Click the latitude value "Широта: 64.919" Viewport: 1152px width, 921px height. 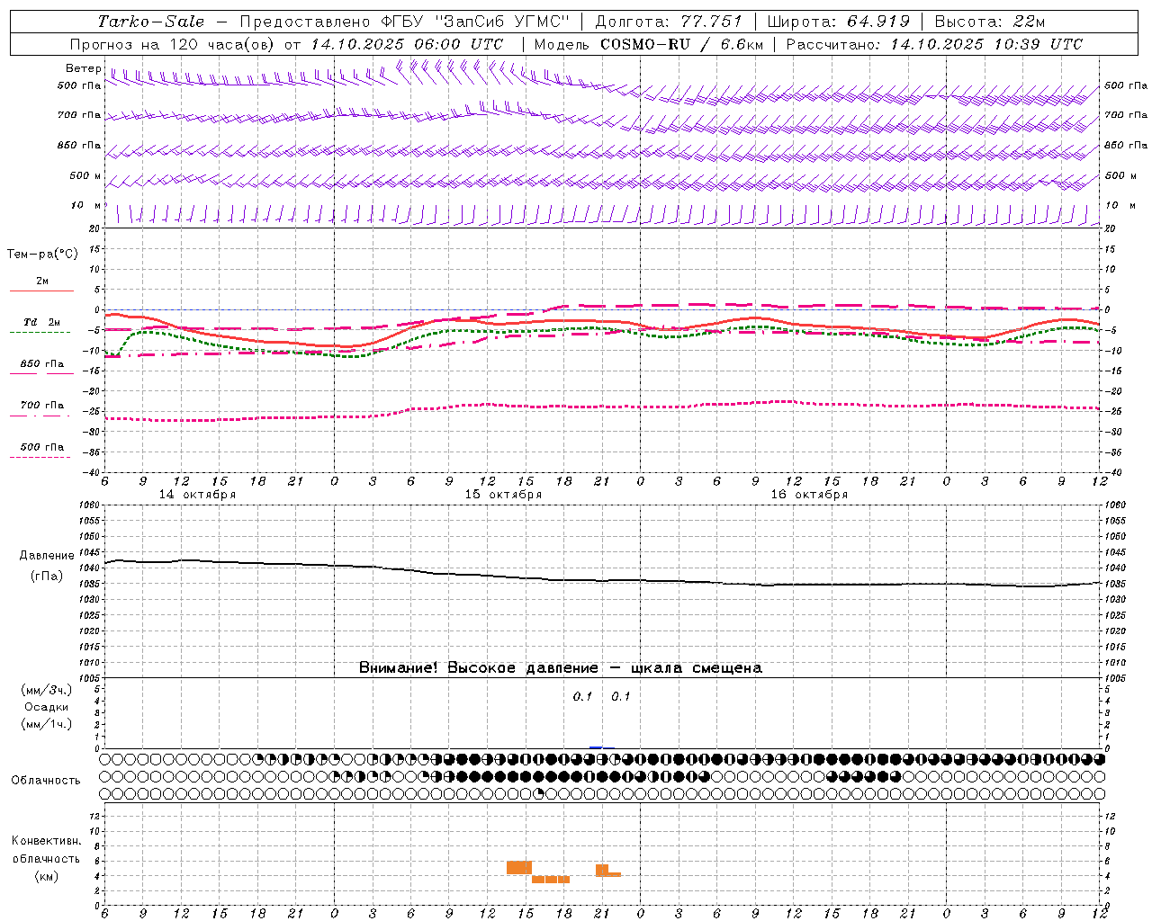click(x=839, y=22)
